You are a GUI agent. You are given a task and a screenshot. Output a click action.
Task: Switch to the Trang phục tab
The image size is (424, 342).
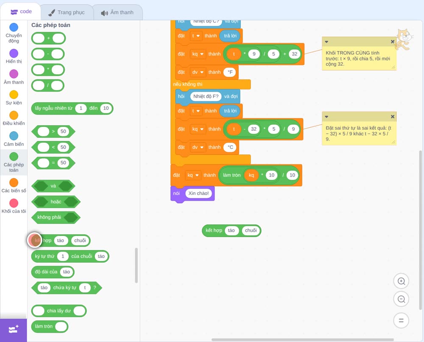click(67, 12)
